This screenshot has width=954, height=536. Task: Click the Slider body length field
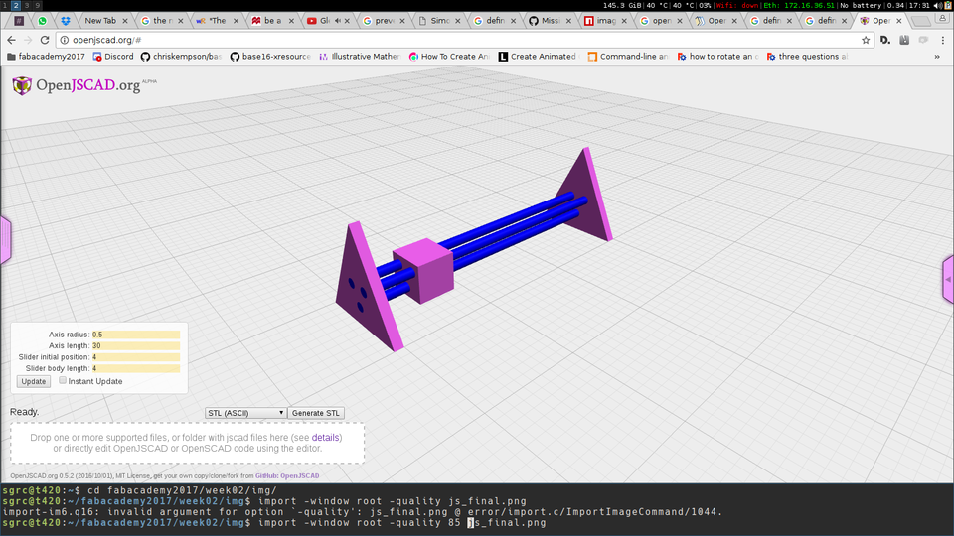[136, 368]
